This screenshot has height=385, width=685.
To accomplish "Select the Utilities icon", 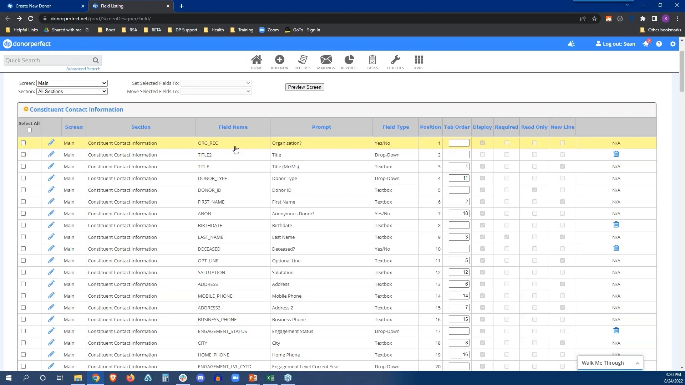I will [395, 61].
